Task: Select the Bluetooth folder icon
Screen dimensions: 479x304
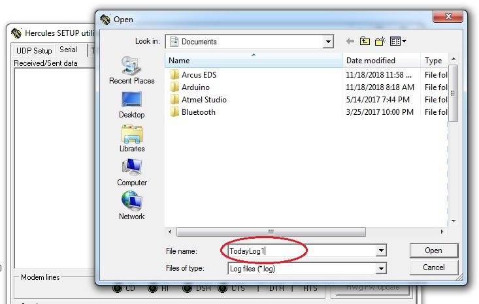Action: [174, 112]
